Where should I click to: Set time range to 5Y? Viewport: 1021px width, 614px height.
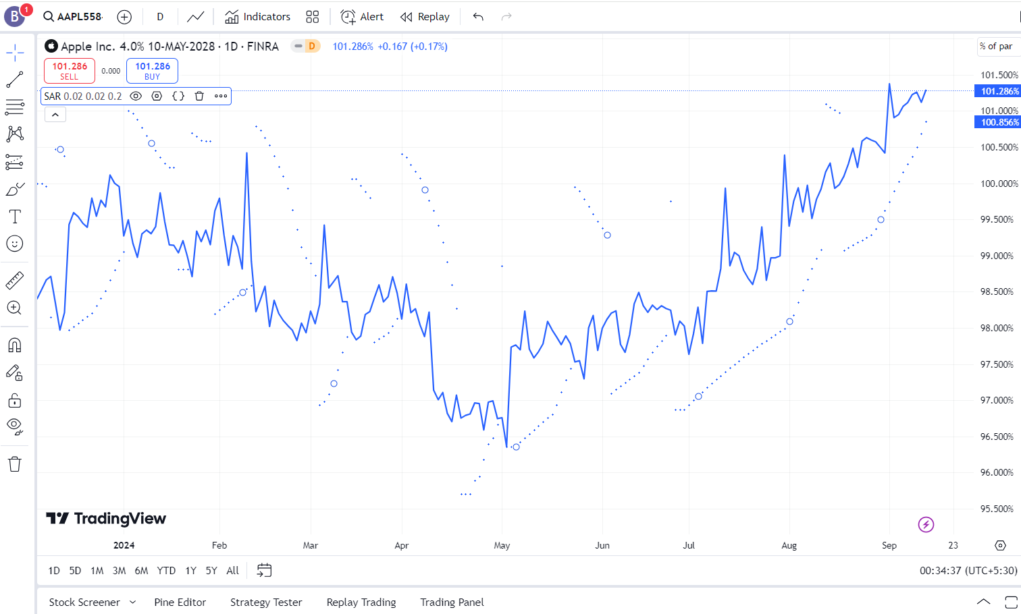211,571
